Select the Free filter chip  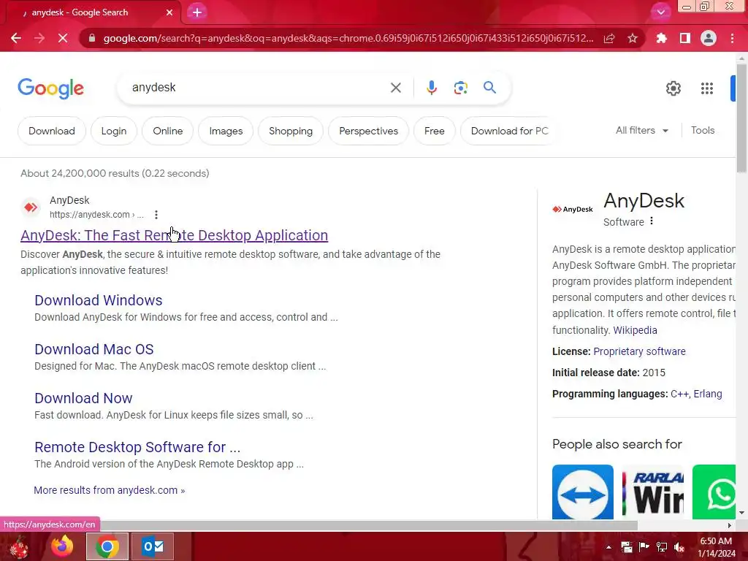tap(434, 131)
